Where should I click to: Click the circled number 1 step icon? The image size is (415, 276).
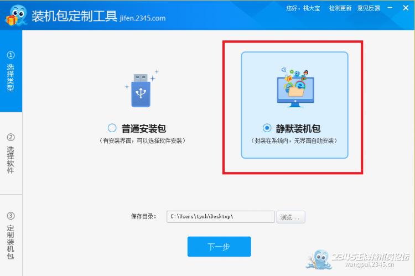[x=11, y=55]
